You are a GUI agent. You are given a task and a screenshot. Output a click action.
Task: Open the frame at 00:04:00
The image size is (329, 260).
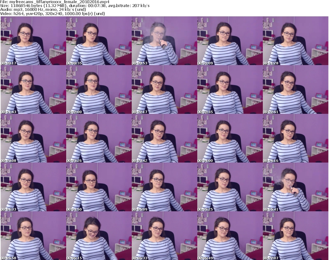pyautogui.click(x=230, y=138)
